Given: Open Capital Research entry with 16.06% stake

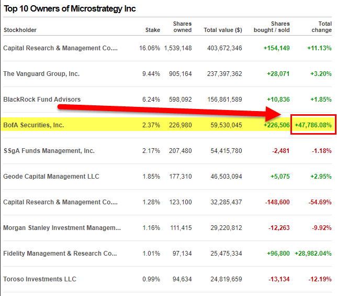Looking at the screenshot, I should pyautogui.click(x=60, y=48).
